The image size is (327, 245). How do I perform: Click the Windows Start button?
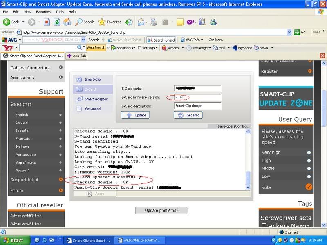pyautogui.click(x=15, y=240)
